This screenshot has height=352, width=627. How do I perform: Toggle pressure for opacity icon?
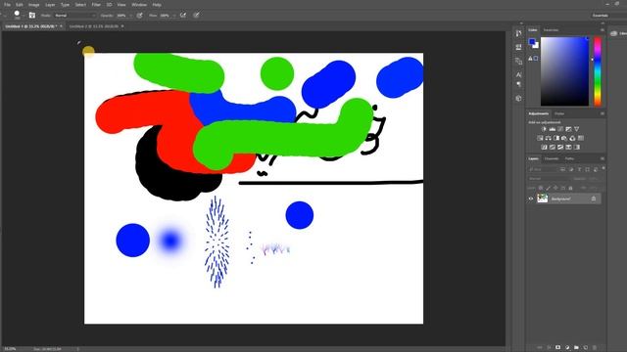pos(139,16)
